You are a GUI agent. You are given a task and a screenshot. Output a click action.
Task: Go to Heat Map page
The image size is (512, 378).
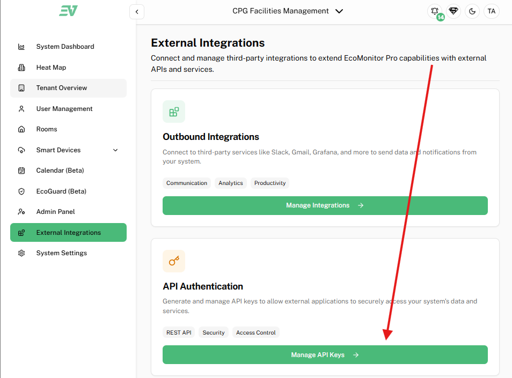[51, 68]
